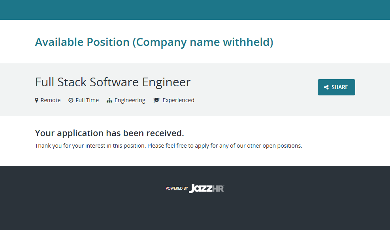The width and height of the screenshot is (390, 230).
Task: Open the Available Position company header link
Action: (x=154, y=42)
